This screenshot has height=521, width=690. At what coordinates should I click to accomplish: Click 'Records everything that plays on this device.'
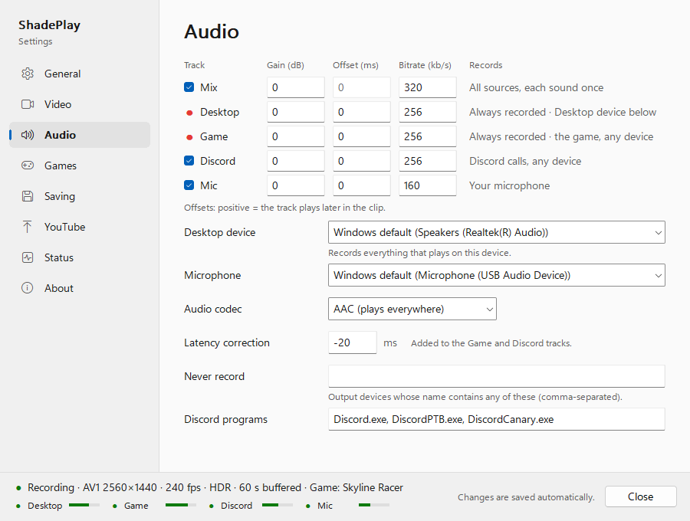pos(419,253)
